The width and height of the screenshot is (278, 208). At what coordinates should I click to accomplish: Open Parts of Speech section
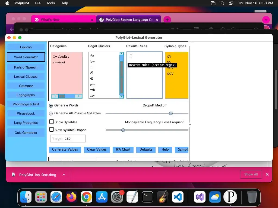pos(26,67)
